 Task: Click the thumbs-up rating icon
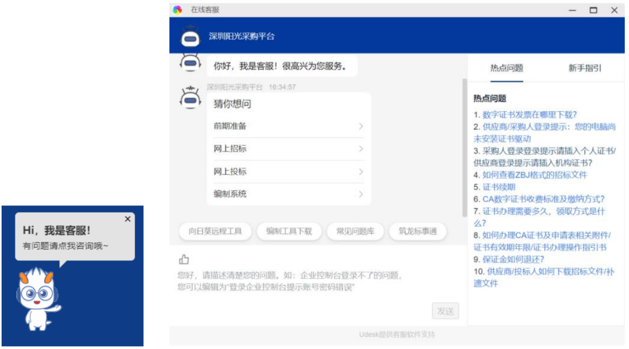click(184, 259)
